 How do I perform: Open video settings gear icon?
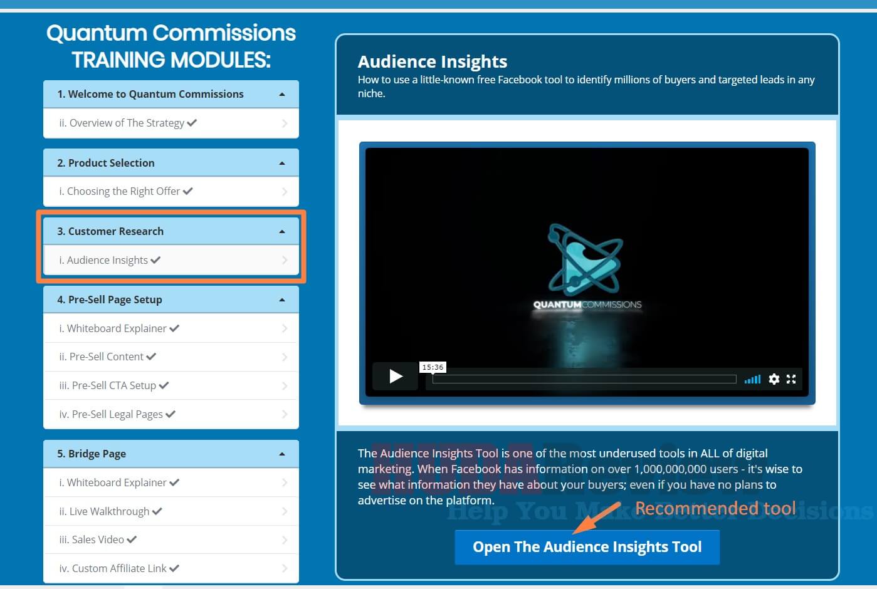(x=774, y=379)
